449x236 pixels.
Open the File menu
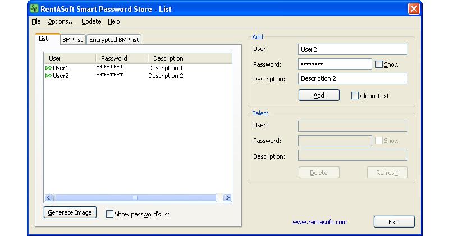[x=36, y=21]
